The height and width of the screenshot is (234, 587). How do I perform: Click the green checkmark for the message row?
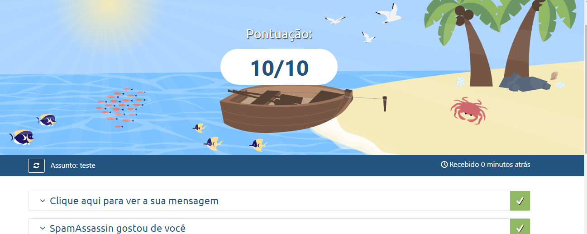(x=520, y=201)
